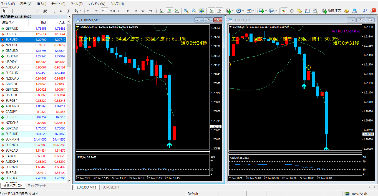This screenshot has width=378, height=196.
Task: Click the cloud and user toolbar icon
Action: [x=354, y=11]
